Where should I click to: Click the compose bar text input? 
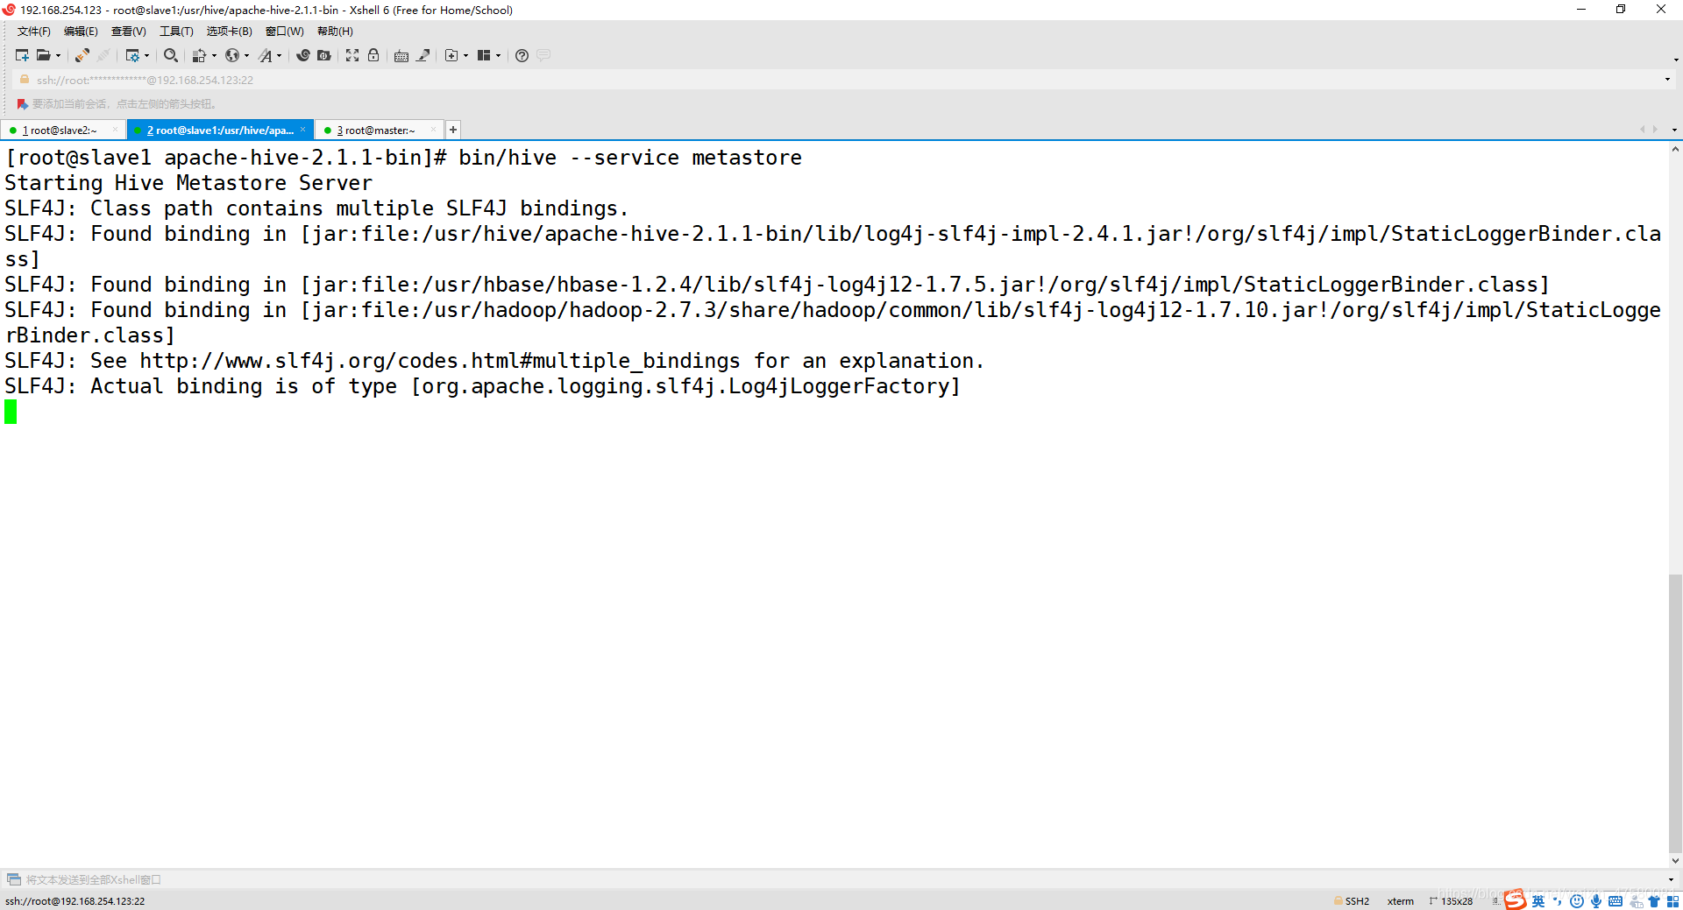click(841, 879)
